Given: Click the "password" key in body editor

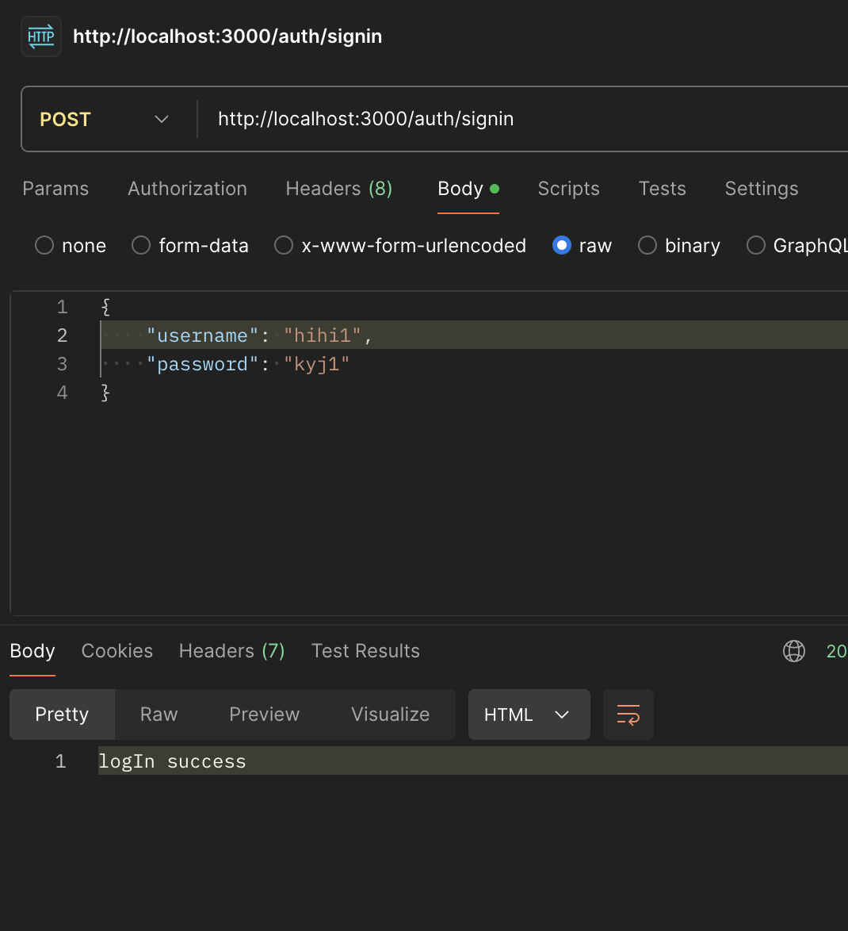Looking at the screenshot, I should (202, 364).
